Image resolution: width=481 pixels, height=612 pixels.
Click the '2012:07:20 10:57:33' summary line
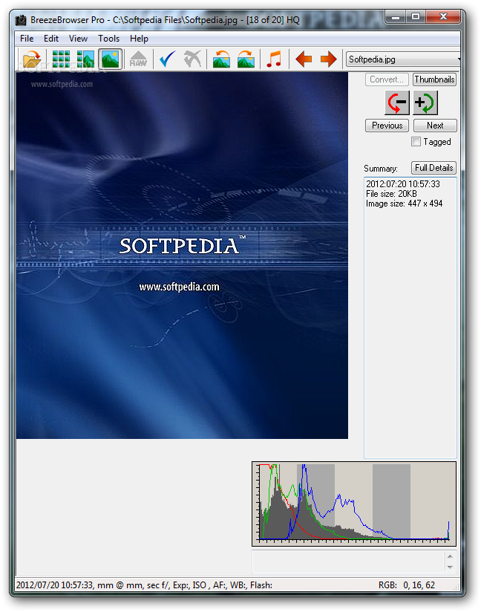pos(402,184)
